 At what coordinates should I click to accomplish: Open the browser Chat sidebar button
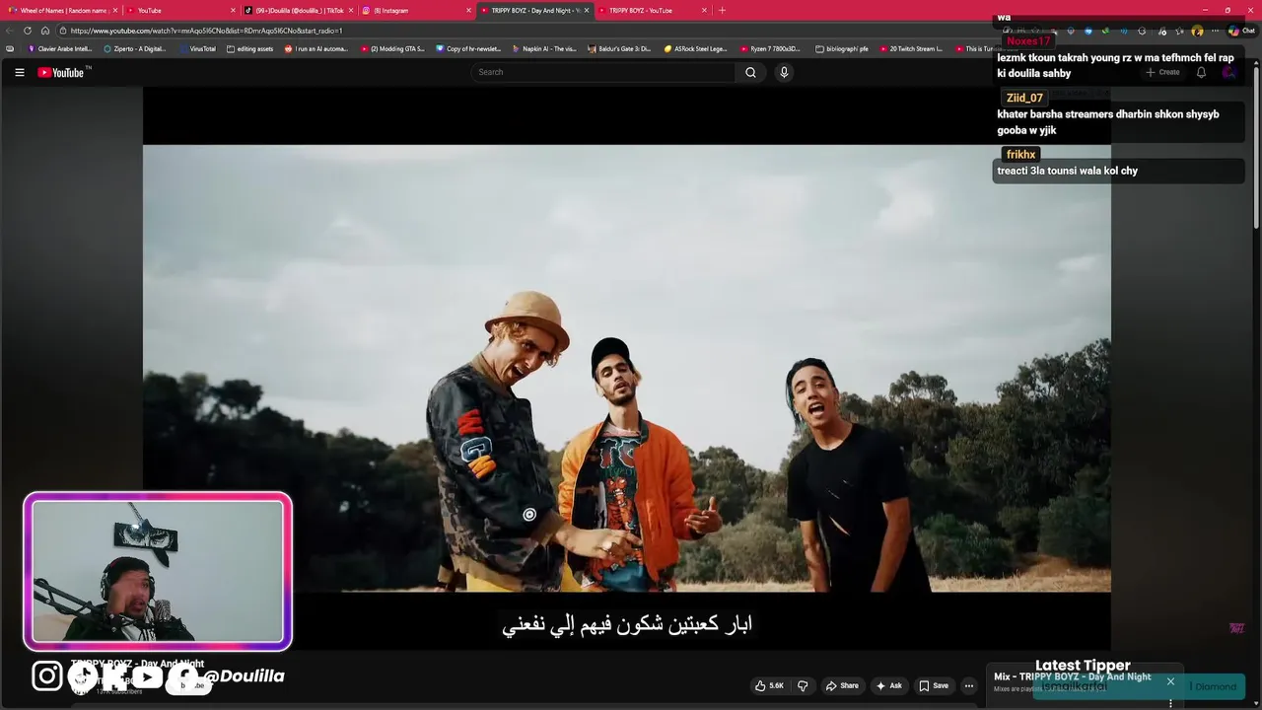[1240, 31]
